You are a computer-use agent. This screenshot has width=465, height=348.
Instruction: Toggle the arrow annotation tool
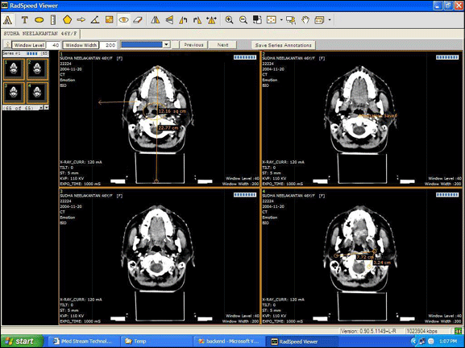coord(81,20)
